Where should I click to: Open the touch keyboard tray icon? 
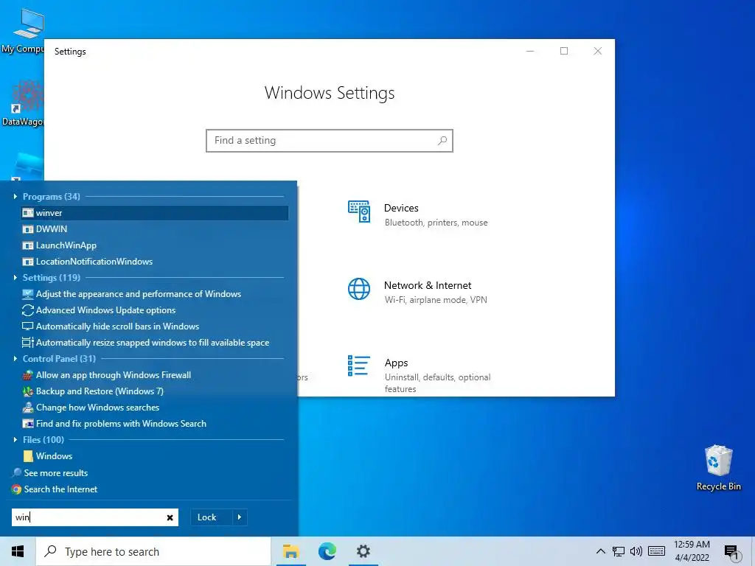click(x=656, y=551)
